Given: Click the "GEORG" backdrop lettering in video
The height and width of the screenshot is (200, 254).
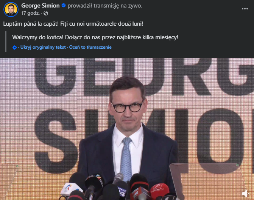Looking at the screenshot, I should pyautogui.click(x=144, y=76).
